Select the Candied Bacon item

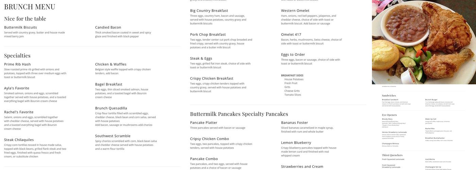click(108, 27)
